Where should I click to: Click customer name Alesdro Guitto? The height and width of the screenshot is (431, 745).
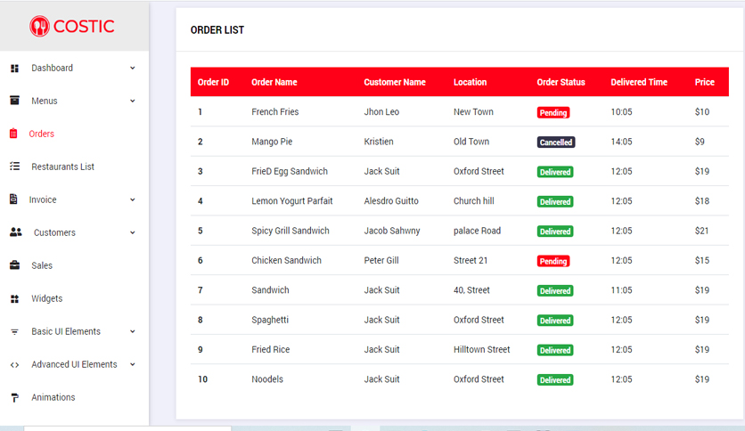tap(391, 200)
